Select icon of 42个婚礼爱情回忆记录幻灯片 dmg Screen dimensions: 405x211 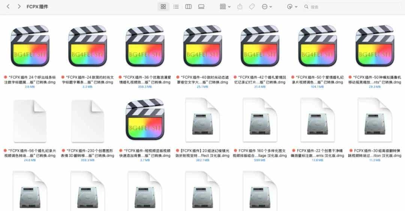tap(260, 46)
